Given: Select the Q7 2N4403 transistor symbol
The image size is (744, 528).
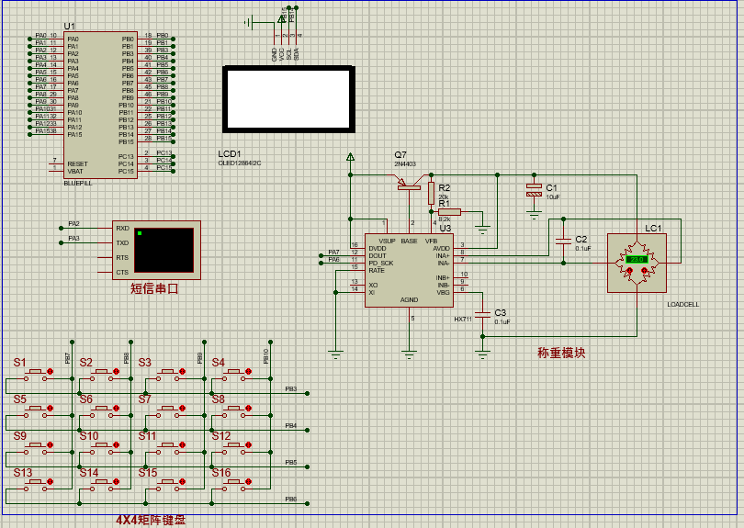Looking at the screenshot, I should 409,183.
